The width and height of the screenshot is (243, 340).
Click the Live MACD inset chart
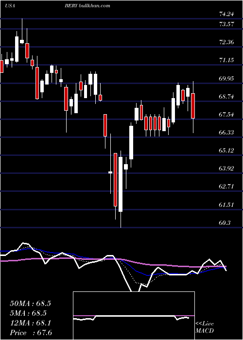134,316
